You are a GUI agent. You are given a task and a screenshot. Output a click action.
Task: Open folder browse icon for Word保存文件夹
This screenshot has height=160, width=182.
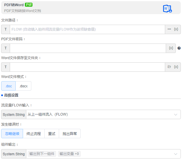click(169, 67)
